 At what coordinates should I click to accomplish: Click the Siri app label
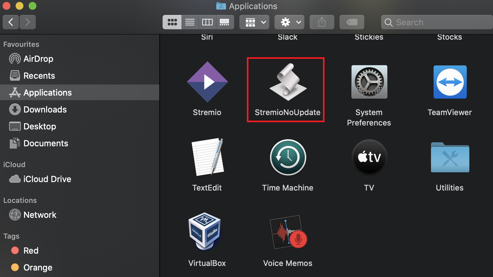pyautogui.click(x=207, y=37)
